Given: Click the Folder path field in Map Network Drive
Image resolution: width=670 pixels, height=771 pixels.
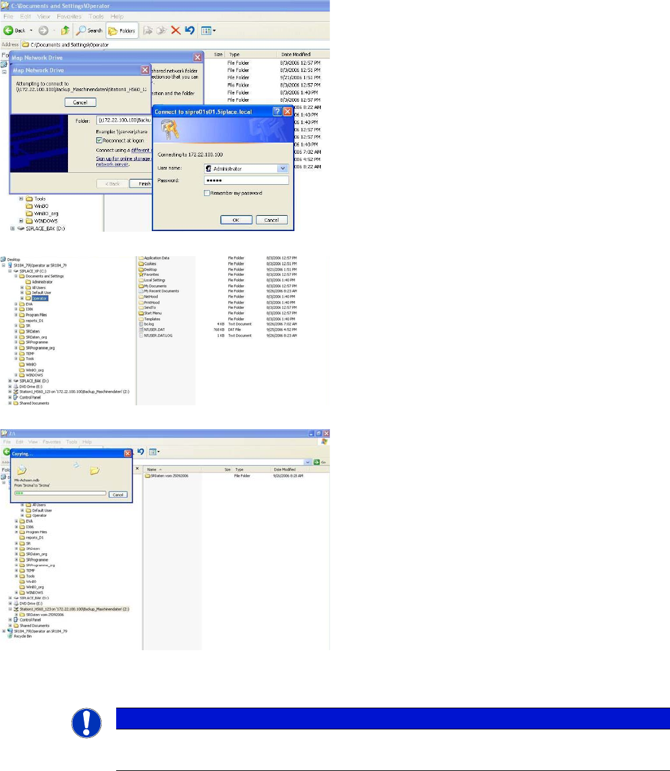Looking at the screenshot, I should (x=124, y=120).
